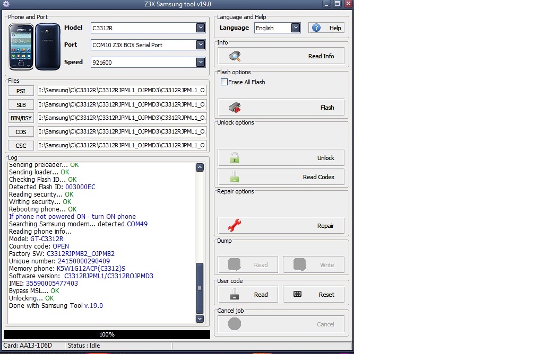The height and width of the screenshot is (354, 535).
Task: Click log line 'Searching Samsung modem... detected COM49'
Action: tap(78, 224)
